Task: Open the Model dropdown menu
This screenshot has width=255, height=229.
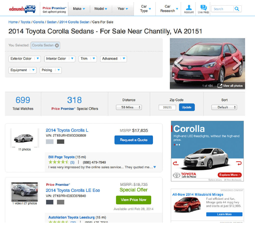Action: click(x=101, y=9)
